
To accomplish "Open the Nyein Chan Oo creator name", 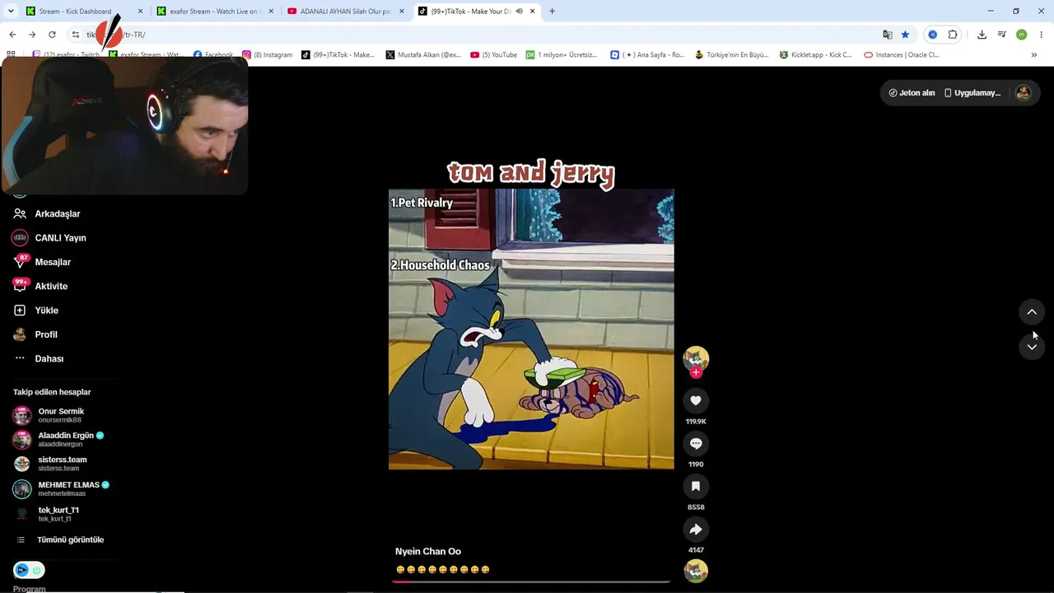I will (428, 552).
